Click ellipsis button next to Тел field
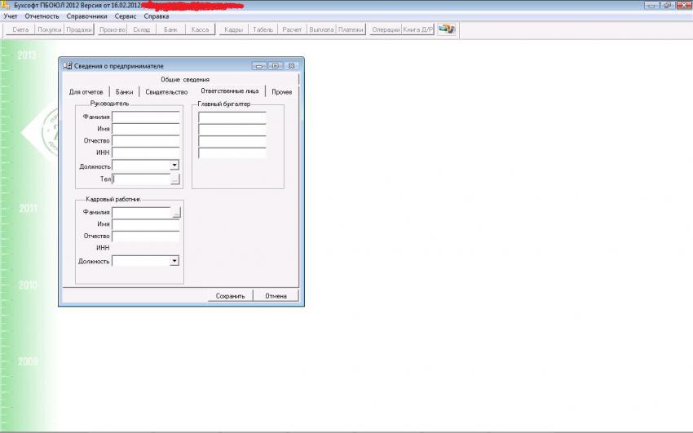Viewport: 693px width, 433px height. click(x=174, y=179)
